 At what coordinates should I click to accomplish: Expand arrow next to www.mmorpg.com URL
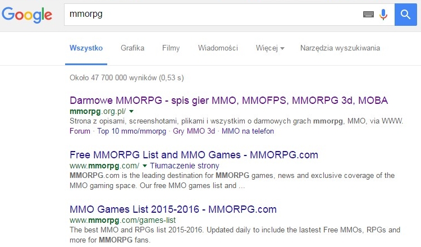coord(145,166)
